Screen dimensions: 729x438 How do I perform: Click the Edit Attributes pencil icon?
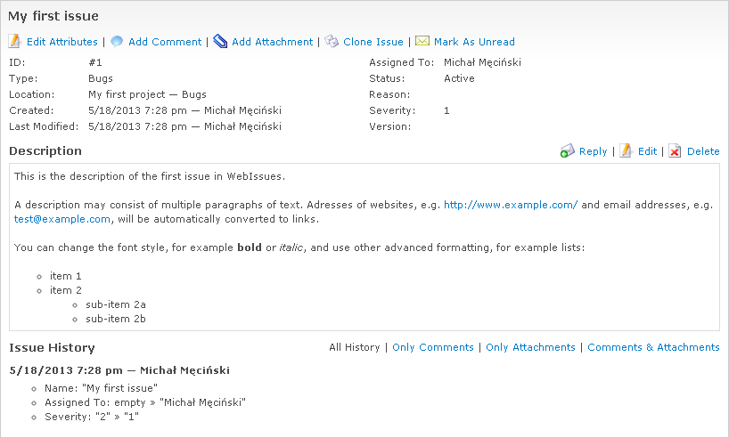15,41
